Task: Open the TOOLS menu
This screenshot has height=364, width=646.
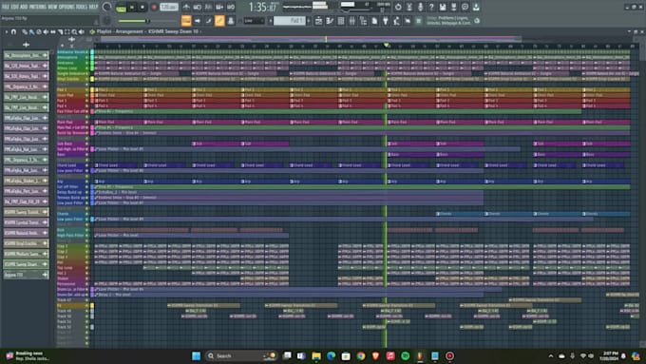Action: pos(82,7)
